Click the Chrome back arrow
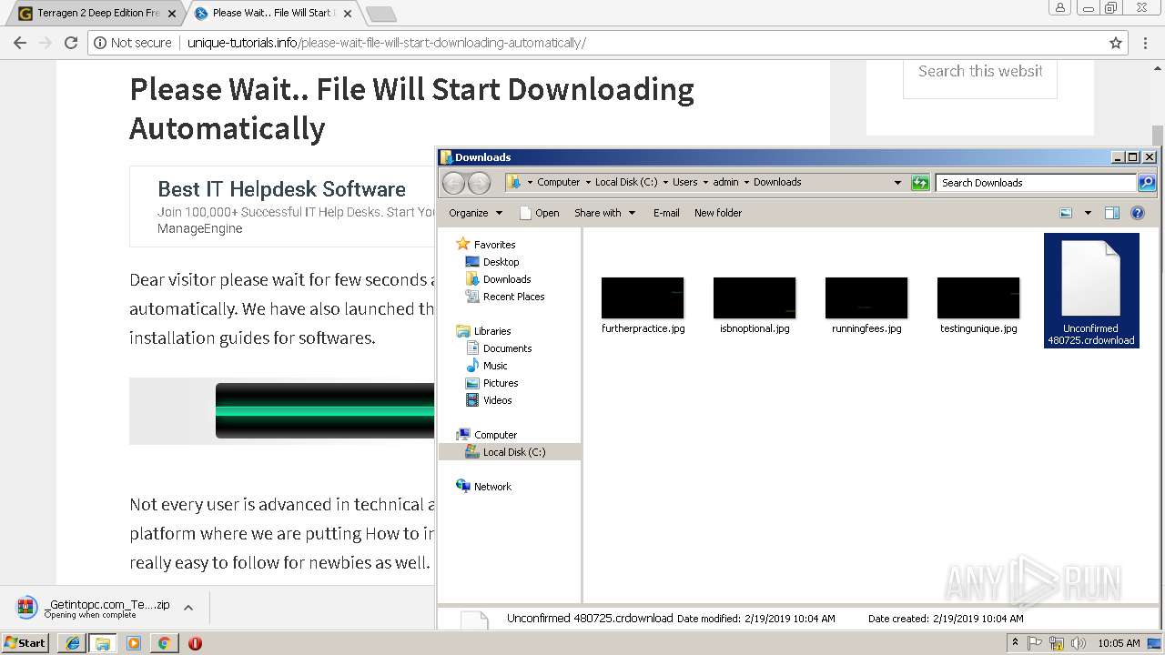This screenshot has width=1165, height=655. pos(20,43)
